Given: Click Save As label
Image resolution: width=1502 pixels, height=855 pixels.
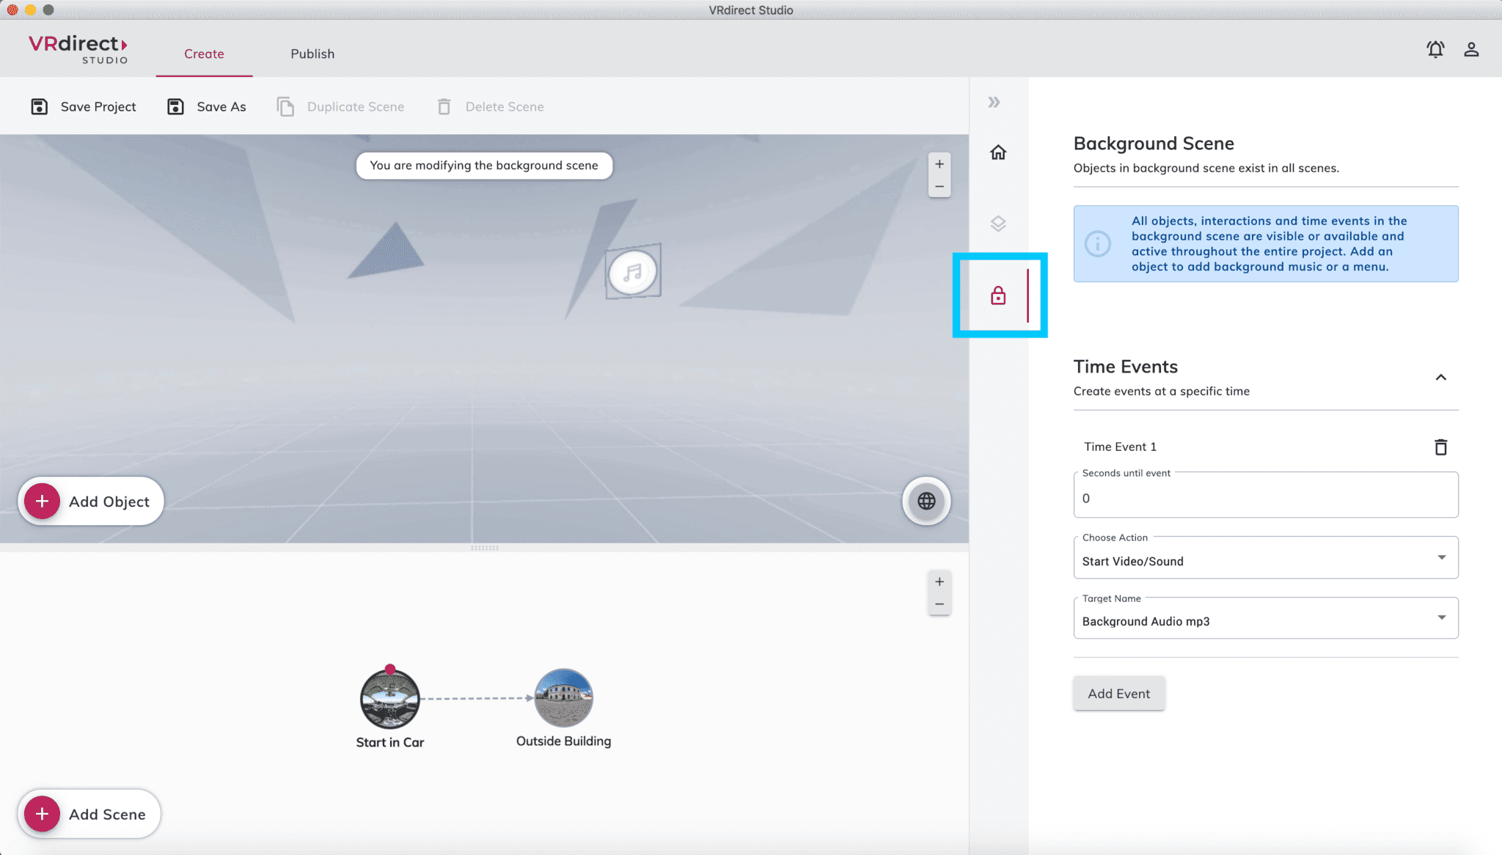Looking at the screenshot, I should (x=221, y=107).
